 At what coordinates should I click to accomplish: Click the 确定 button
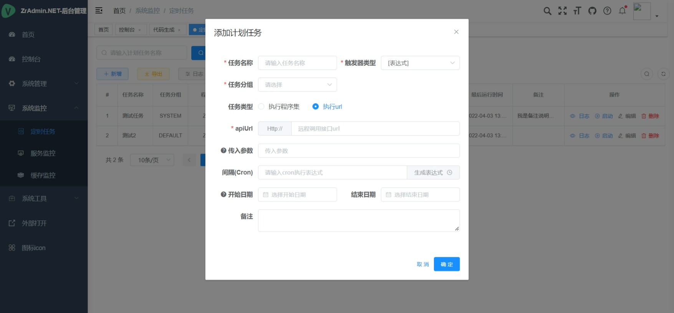point(446,264)
